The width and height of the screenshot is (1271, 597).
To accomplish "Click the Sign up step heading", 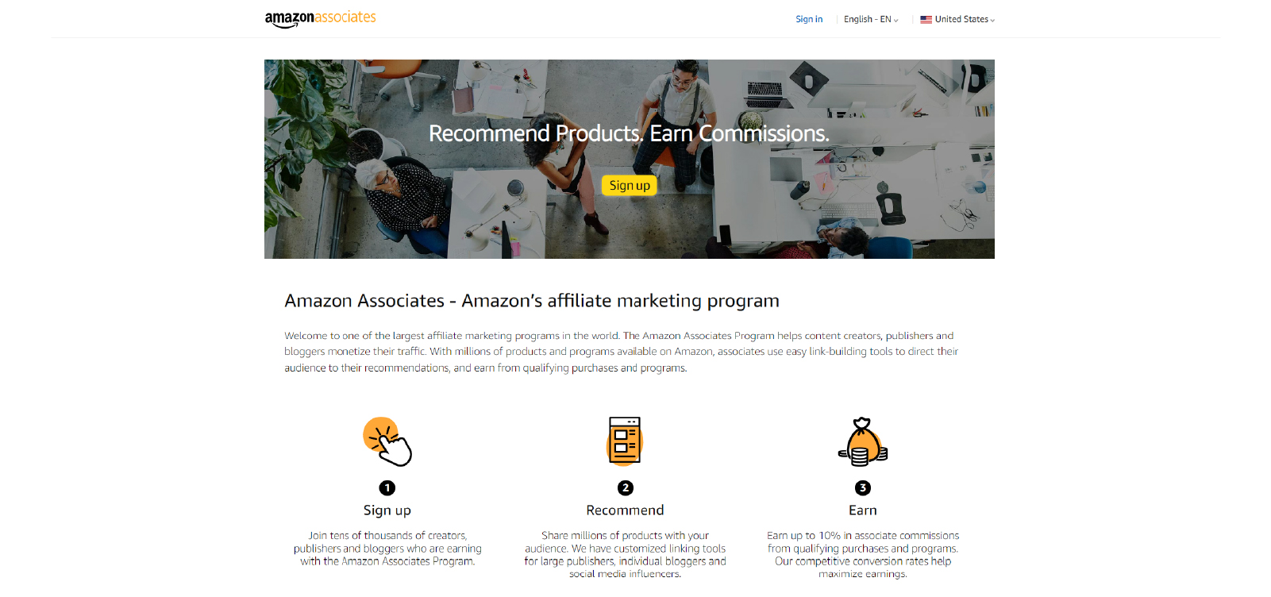I will tap(387, 510).
